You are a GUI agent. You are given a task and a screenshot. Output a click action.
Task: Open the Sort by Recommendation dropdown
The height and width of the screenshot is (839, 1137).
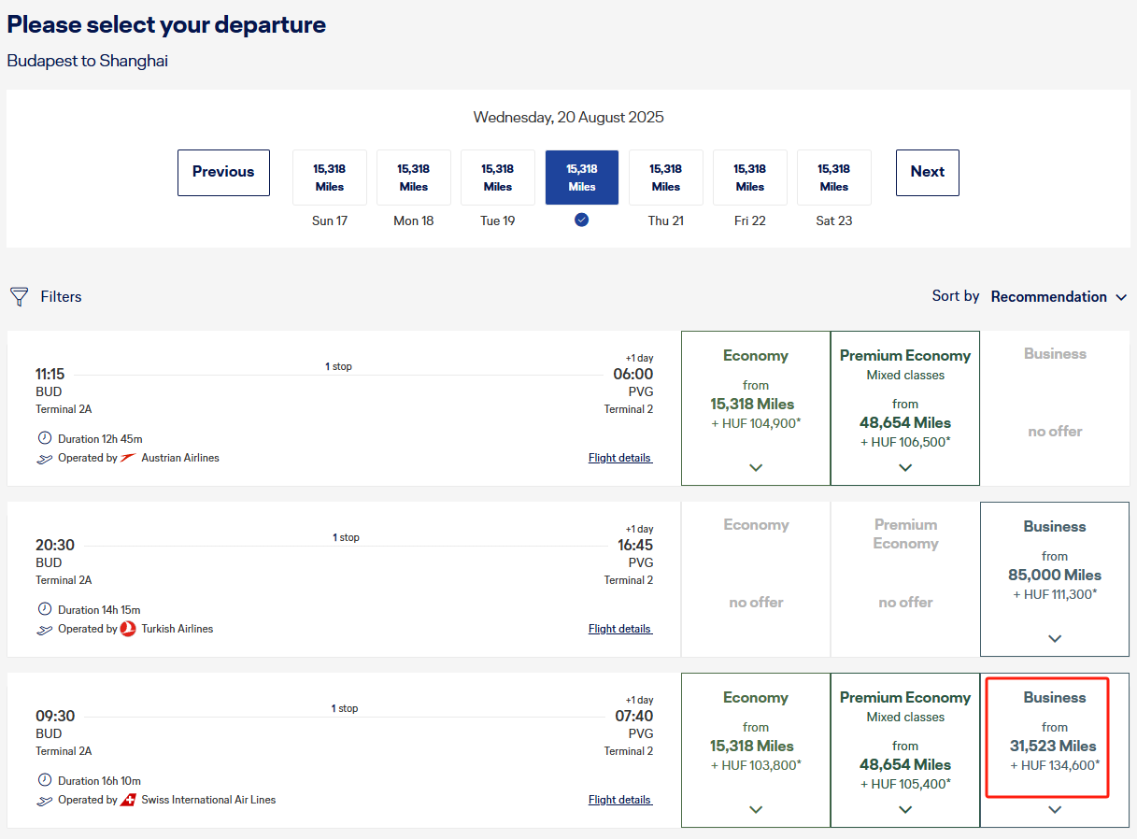(x=1059, y=297)
